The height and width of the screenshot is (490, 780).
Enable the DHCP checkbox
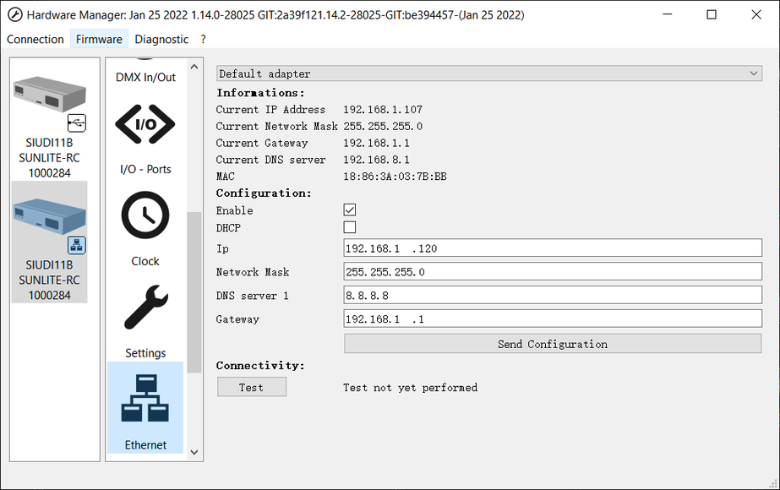pos(350,227)
